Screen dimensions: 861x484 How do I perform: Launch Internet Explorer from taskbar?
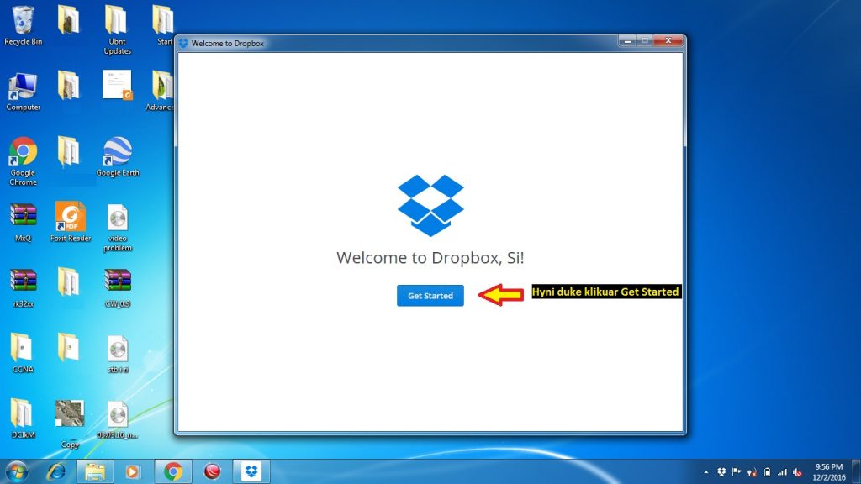(x=56, y=471)
